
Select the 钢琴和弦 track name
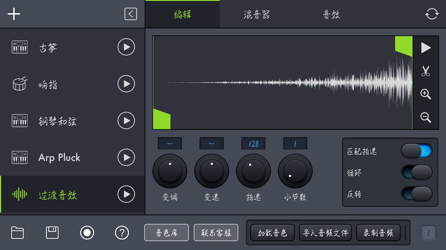pyautogui.click(x=58, y=121)
